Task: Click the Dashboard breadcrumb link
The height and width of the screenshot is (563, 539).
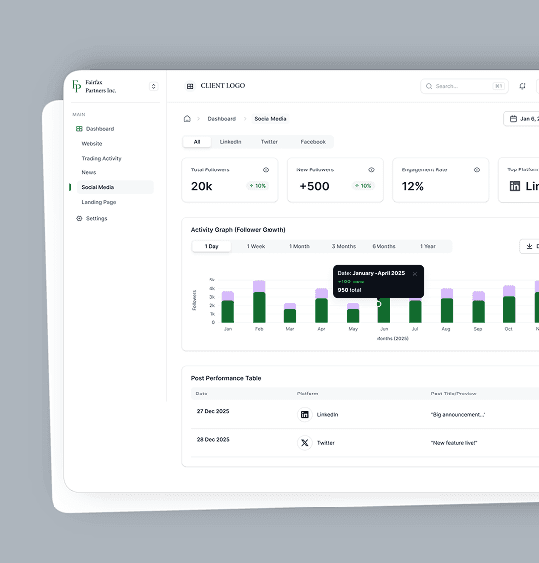Action: click(x=222, y=119)
